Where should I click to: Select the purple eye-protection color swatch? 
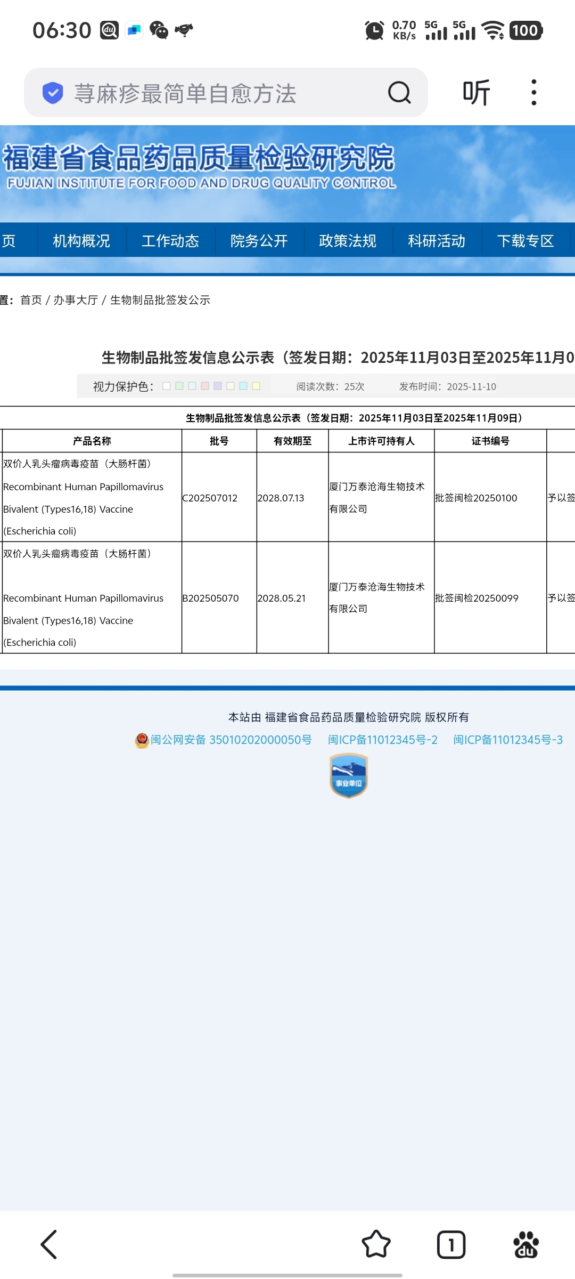[218, 386]
